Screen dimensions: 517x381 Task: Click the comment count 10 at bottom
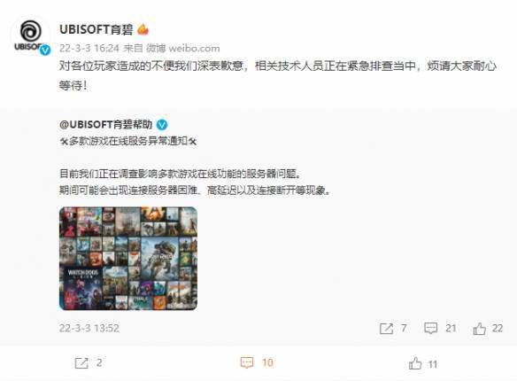267,363
